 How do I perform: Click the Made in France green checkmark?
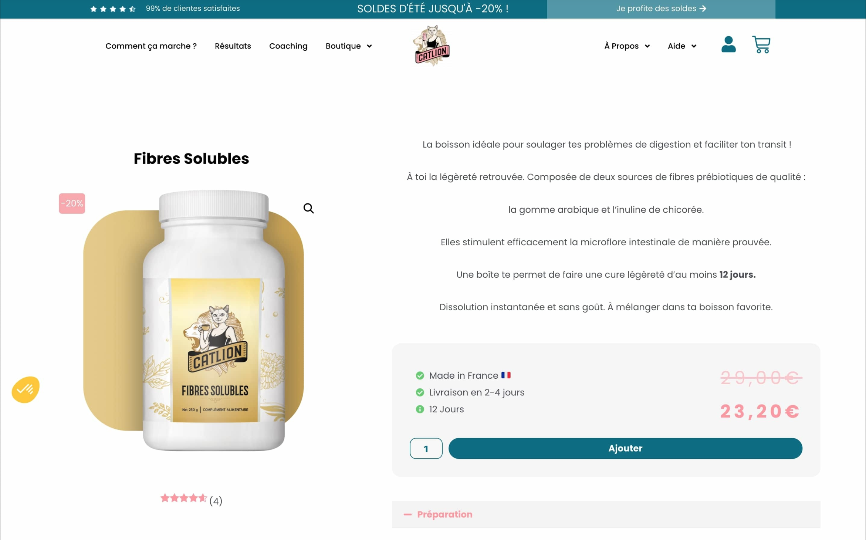[x=420, y=375]
